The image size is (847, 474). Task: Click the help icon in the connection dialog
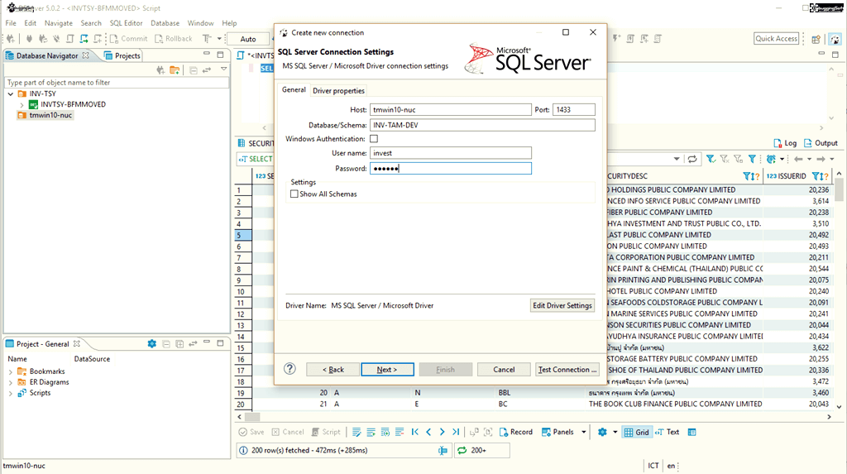click(290, 369)
